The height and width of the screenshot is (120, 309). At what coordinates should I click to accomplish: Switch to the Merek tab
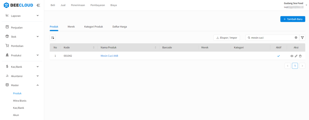coord(71,27)
